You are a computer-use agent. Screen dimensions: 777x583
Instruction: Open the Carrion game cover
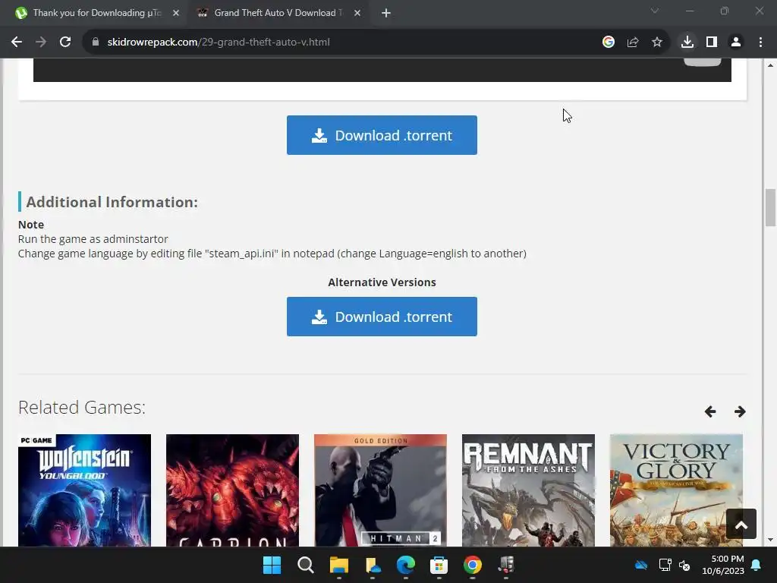232,490
